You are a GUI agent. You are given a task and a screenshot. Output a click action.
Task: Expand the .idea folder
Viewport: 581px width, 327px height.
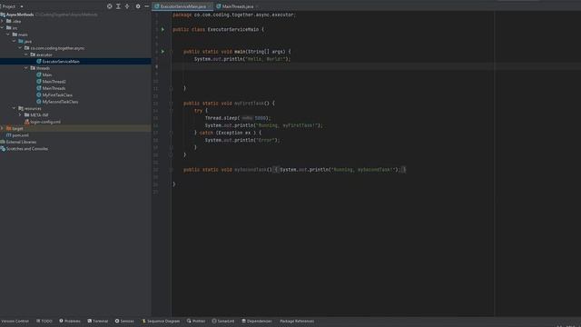tap(3, 21)
